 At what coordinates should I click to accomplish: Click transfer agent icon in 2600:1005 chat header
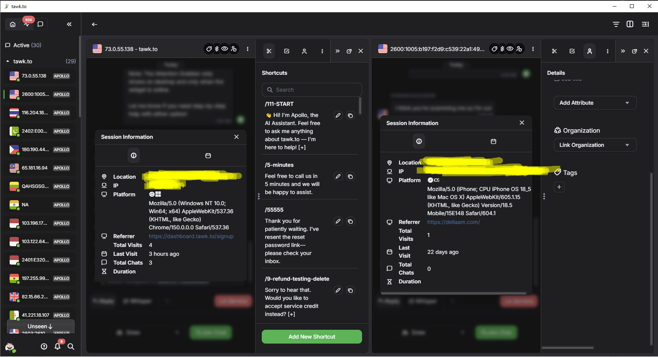pos(519,49)
